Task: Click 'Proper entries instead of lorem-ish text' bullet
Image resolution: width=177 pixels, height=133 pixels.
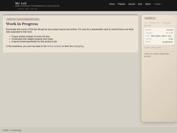Action: pos(31,36)
